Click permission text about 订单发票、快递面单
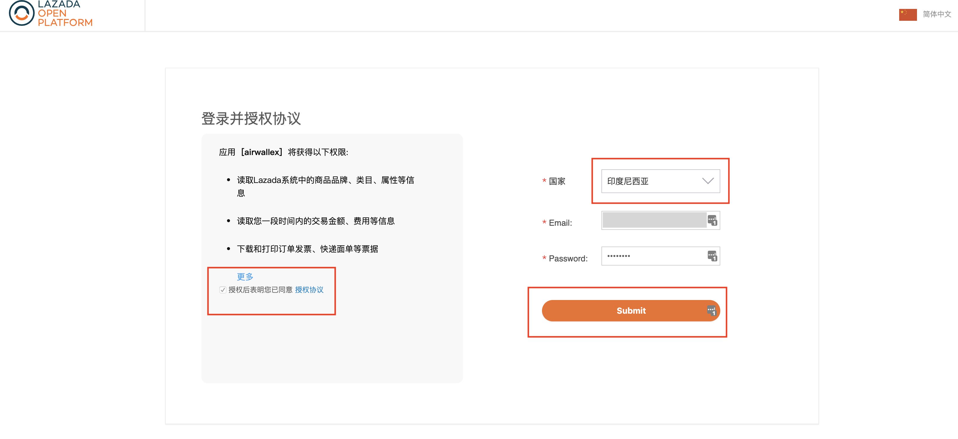958x439 pixels. click(307, 249)
